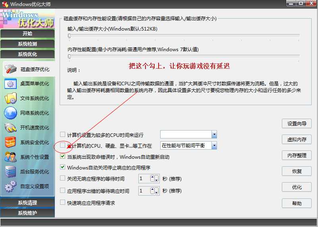Viewport: 318px width, 227px height.
Task: Expand the 在性能与节能间平衡 dropdown arrow
Action: tap(214, 145)
